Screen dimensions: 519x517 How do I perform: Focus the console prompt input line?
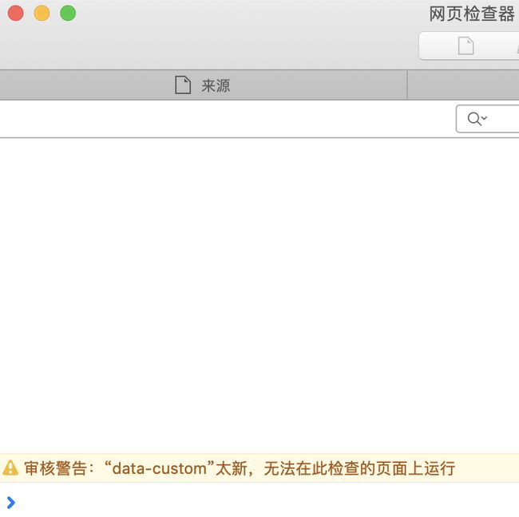tap(259, 503)
